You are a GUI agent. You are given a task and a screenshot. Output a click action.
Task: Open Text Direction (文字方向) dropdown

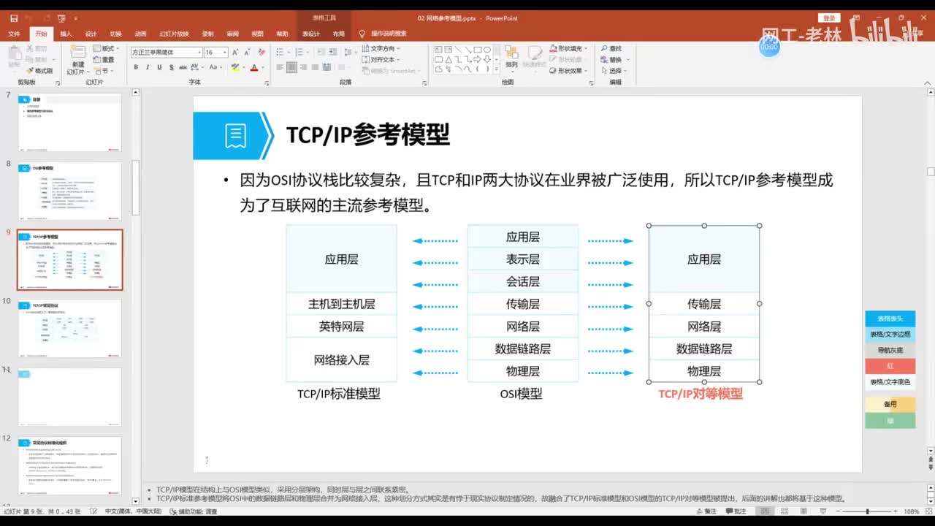pos(381,49)
